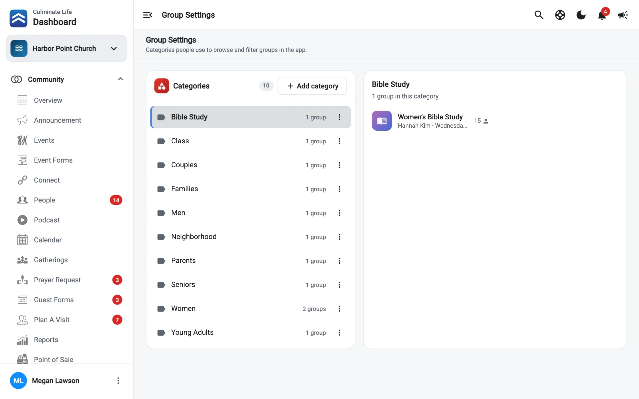Open the search icon in header
This screenshot has width=639, height=399.
click(539, 15)
